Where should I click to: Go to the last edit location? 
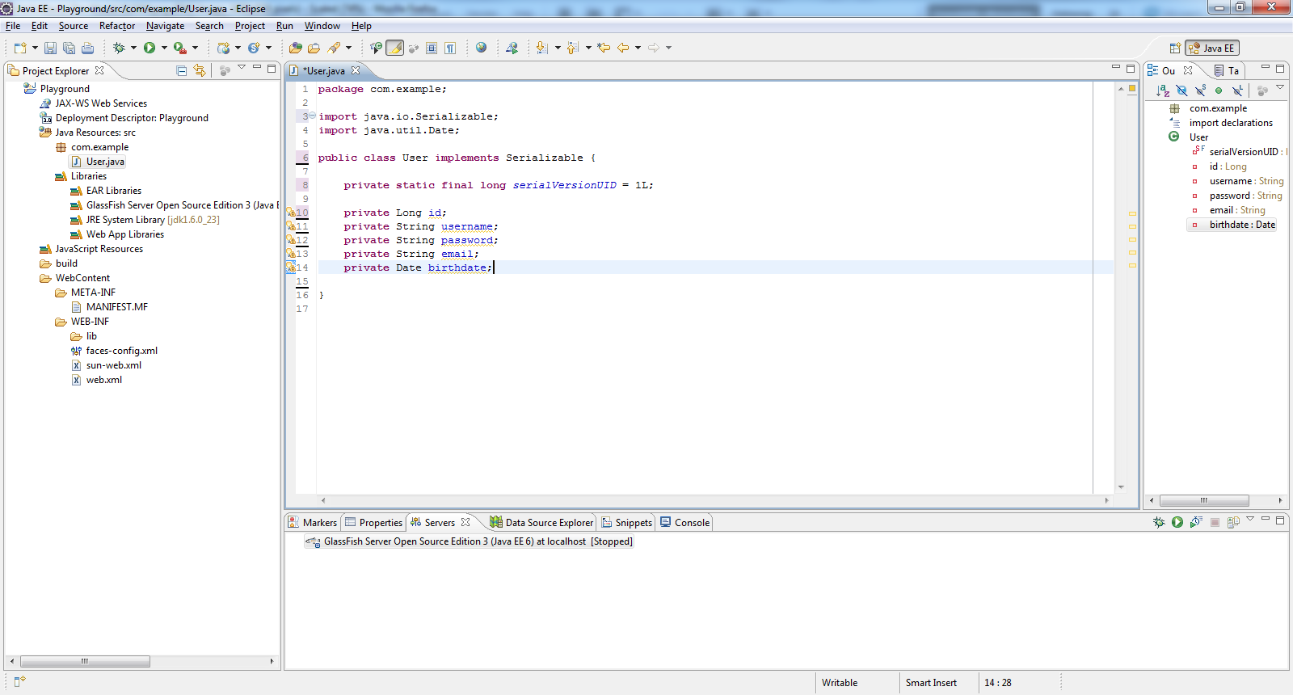tap(604, 48)
